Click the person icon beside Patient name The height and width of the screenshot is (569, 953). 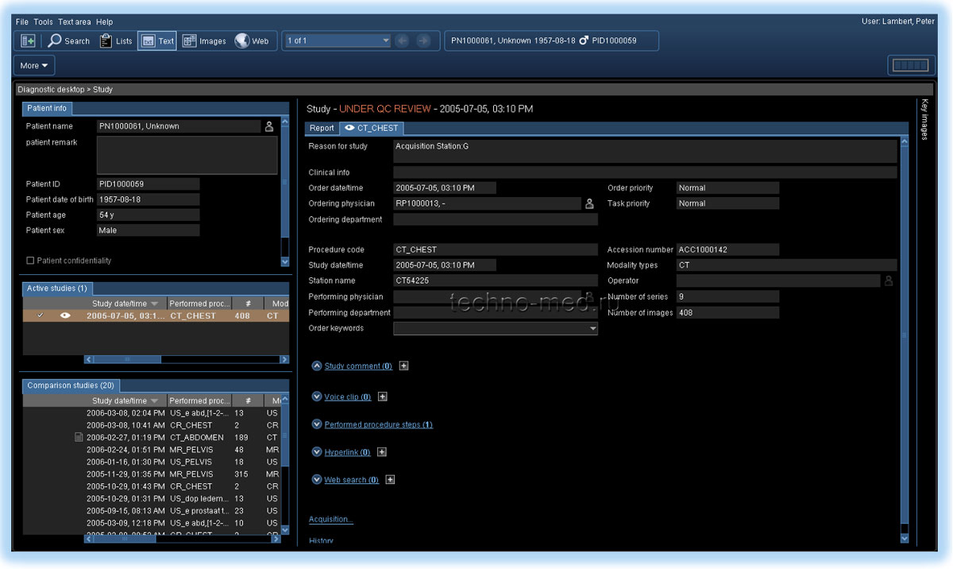click(x=269, y=126)
